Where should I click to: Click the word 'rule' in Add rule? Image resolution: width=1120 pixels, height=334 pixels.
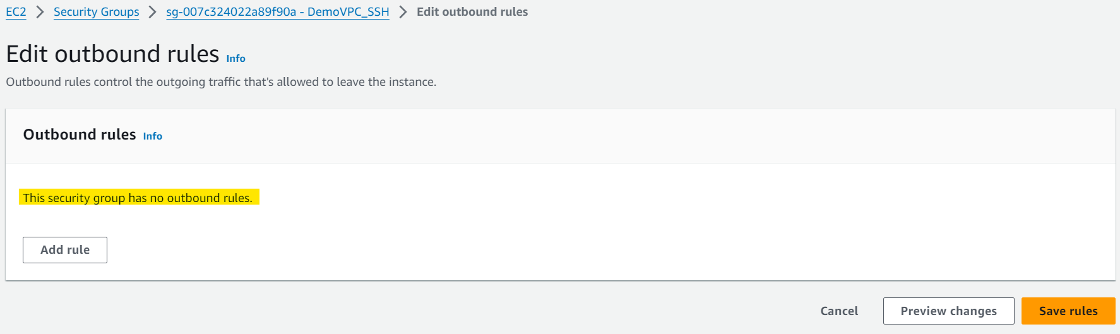point(79,250)
